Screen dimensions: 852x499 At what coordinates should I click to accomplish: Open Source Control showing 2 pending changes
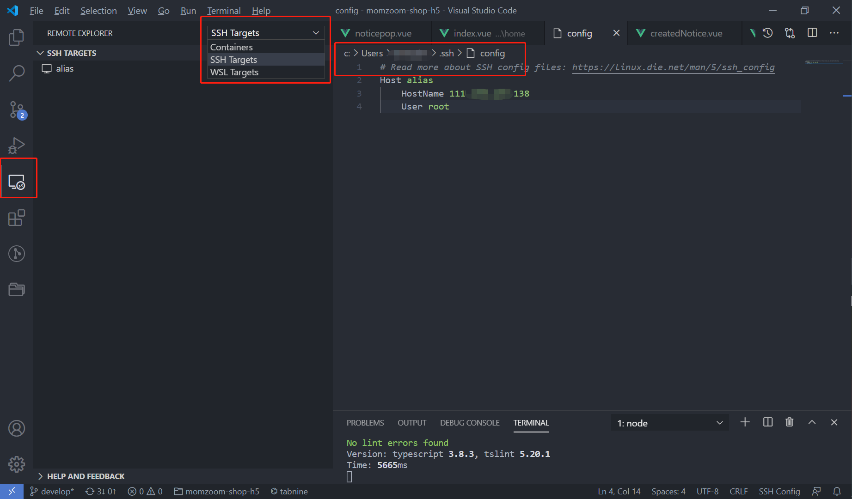[17, 110]
